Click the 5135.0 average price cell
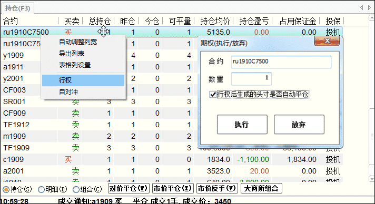Image resolution: width=375 pixels, height=204 pixels. 219,32
